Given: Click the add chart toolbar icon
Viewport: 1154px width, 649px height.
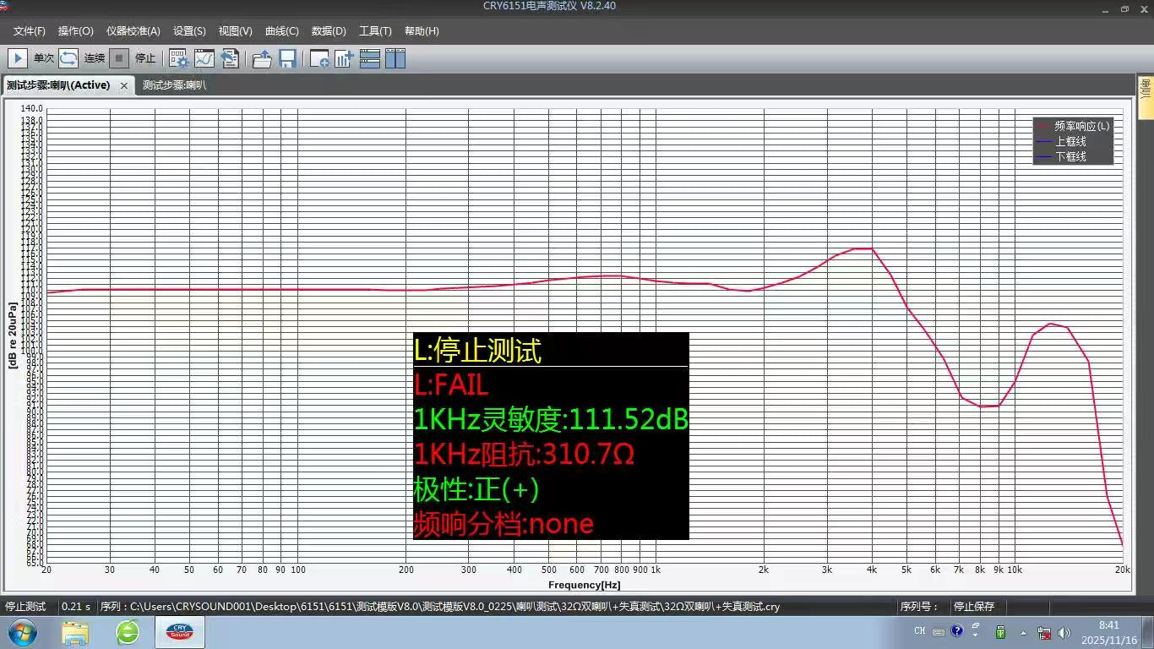Looking at the screenshot, I should click(x=344, y=58).
